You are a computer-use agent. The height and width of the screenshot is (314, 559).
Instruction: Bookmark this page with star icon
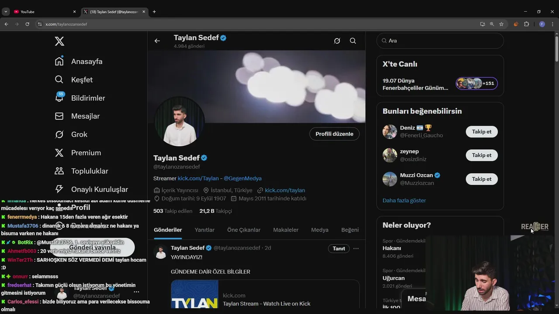tap(501, 24)
